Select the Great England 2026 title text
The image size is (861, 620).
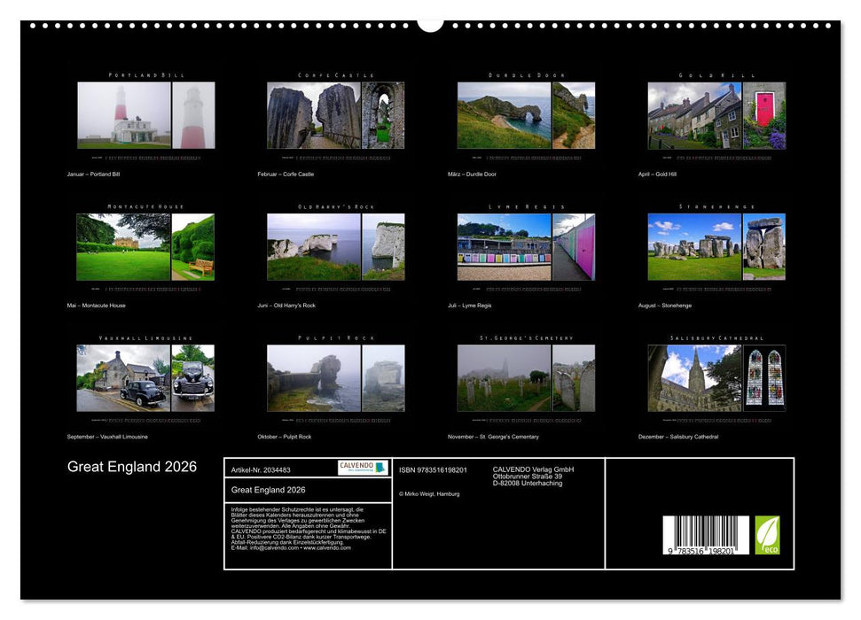point(131,467)
